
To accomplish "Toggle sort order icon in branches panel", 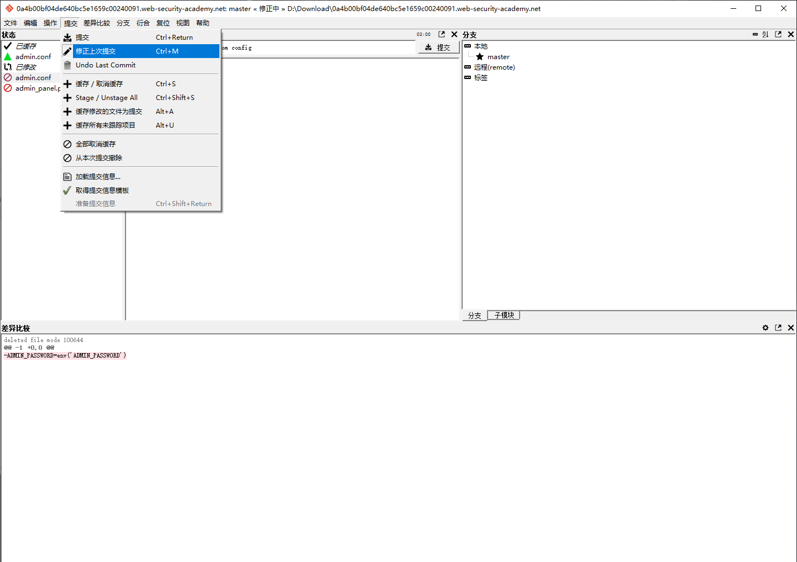I will (765, 34).
